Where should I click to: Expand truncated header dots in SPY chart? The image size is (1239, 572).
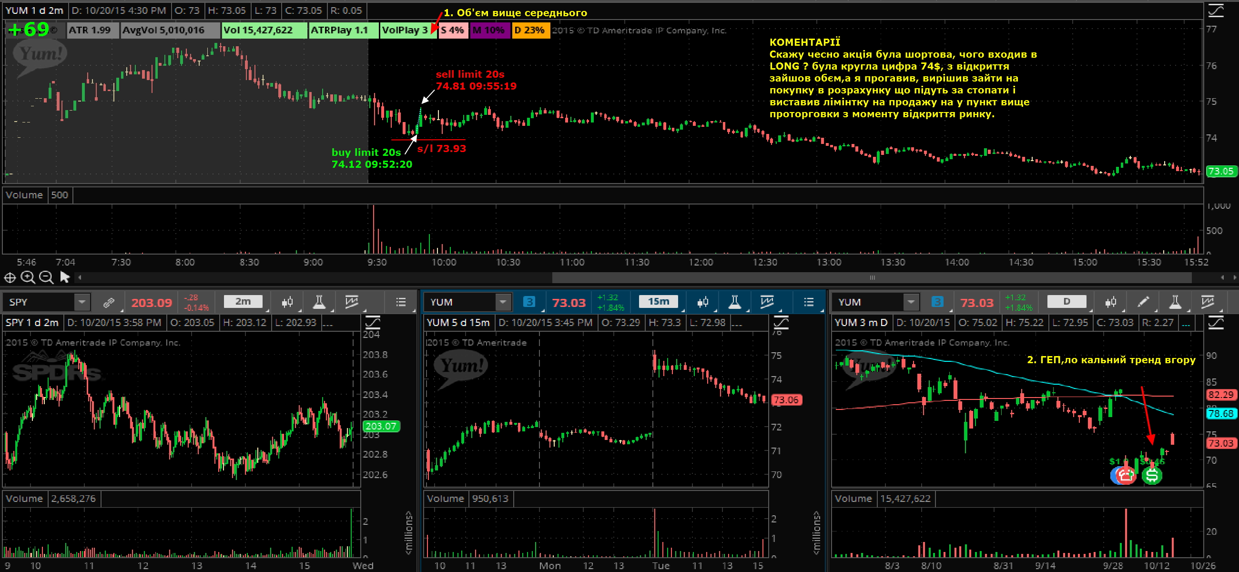(x=327, y=323)
